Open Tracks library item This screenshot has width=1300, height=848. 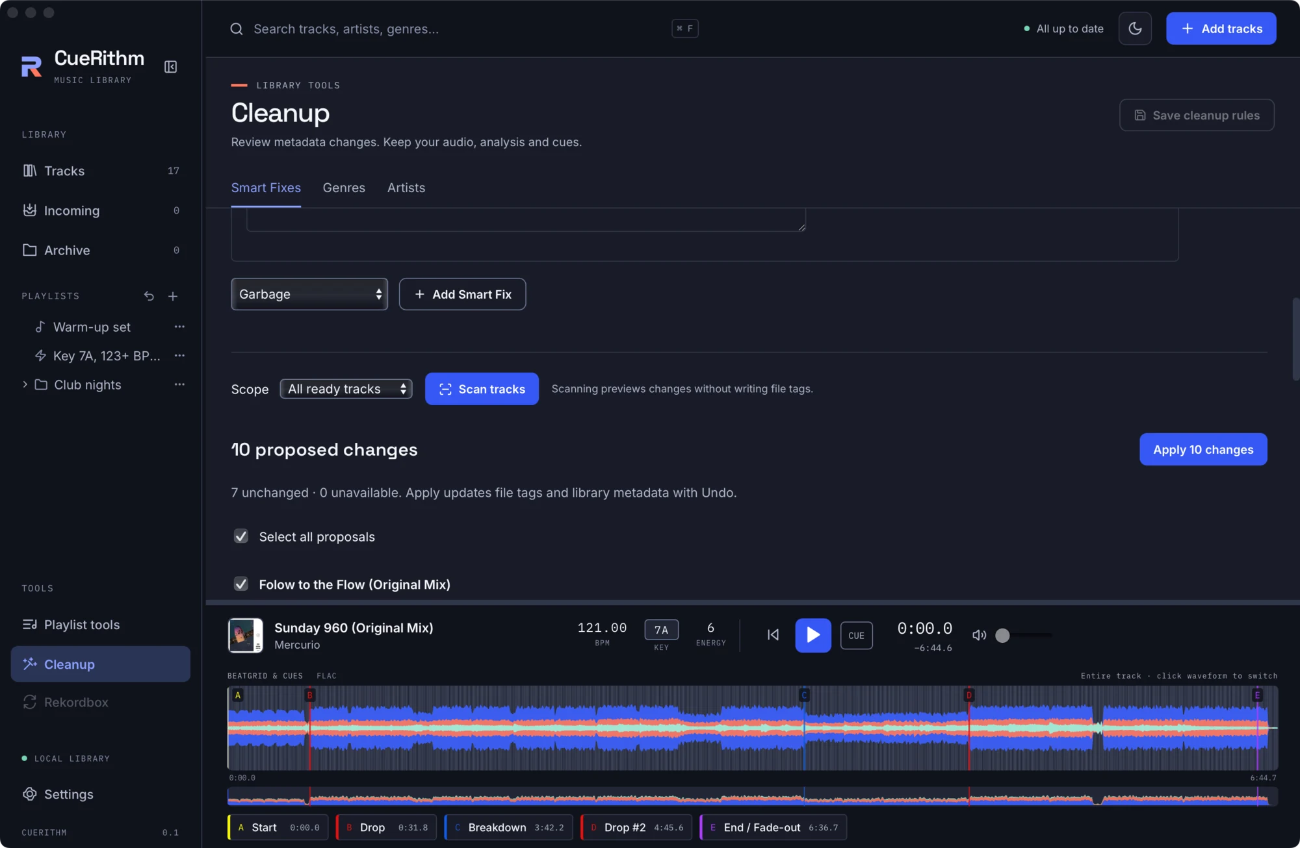pos(101,171)
